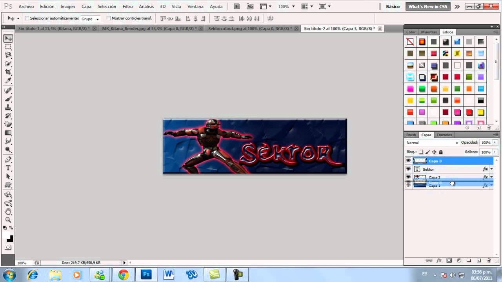Toggle Quick Mask mode

pyautogui.click(x=8, y=248)
